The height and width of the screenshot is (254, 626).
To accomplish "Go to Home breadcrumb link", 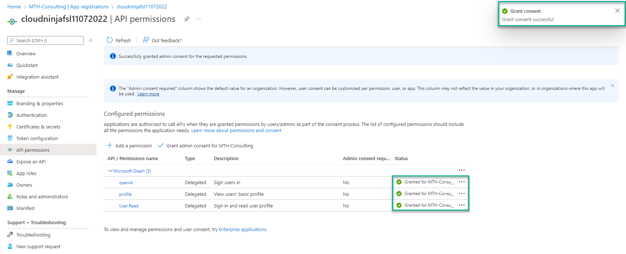I will coord(14,7).
